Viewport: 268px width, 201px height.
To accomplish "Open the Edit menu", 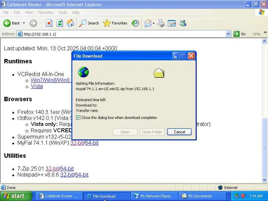I will click(16, 12).
